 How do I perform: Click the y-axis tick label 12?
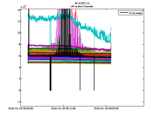point(18,21)
